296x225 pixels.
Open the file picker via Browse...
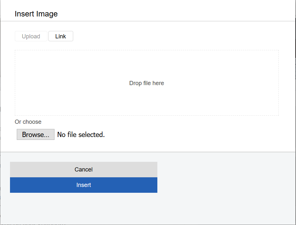[35, 135]
